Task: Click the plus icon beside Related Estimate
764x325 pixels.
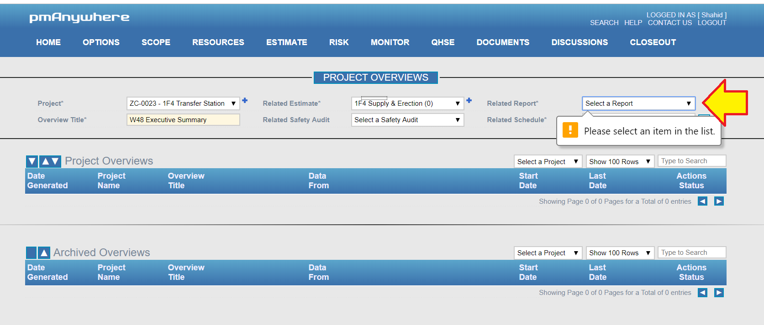Action: tap(469, 101)
